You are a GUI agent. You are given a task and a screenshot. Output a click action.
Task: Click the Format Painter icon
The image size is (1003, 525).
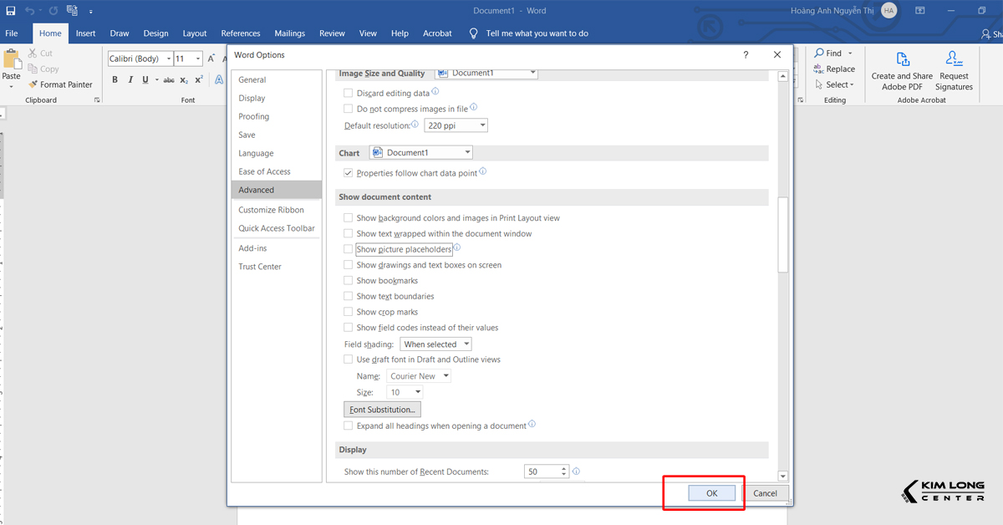[x=33, y=84]
